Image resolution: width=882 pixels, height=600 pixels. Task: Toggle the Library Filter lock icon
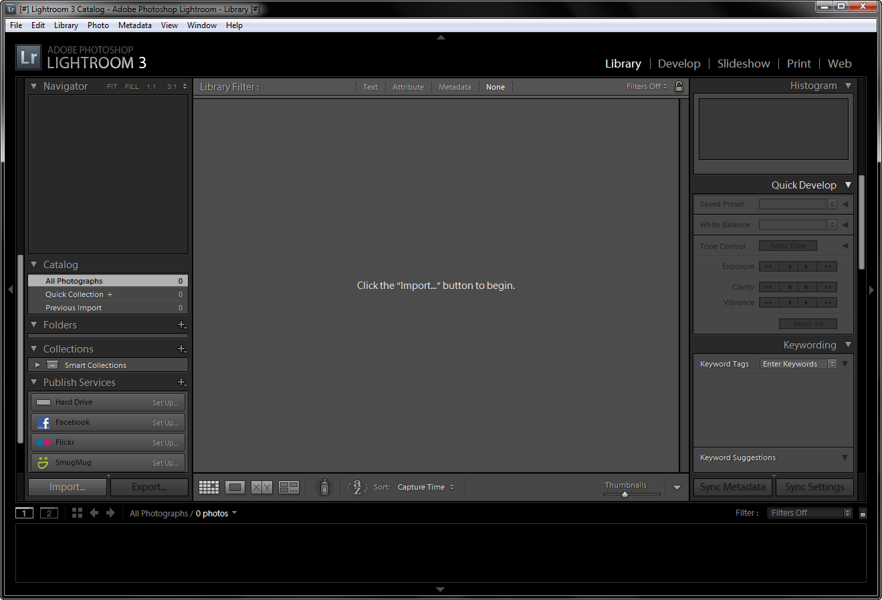click(x=679, y=86)
